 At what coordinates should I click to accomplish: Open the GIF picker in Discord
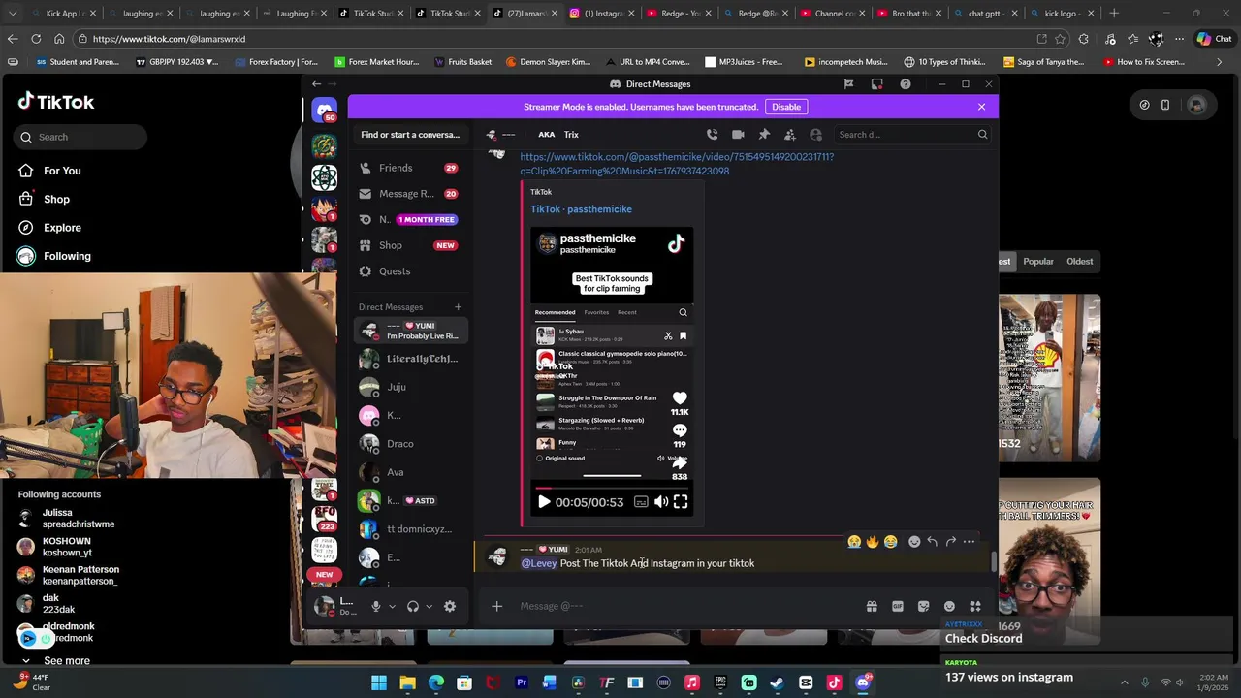(898, 606)
